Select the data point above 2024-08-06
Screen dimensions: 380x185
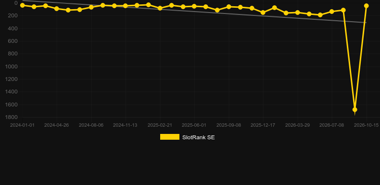tap(91, 7)
